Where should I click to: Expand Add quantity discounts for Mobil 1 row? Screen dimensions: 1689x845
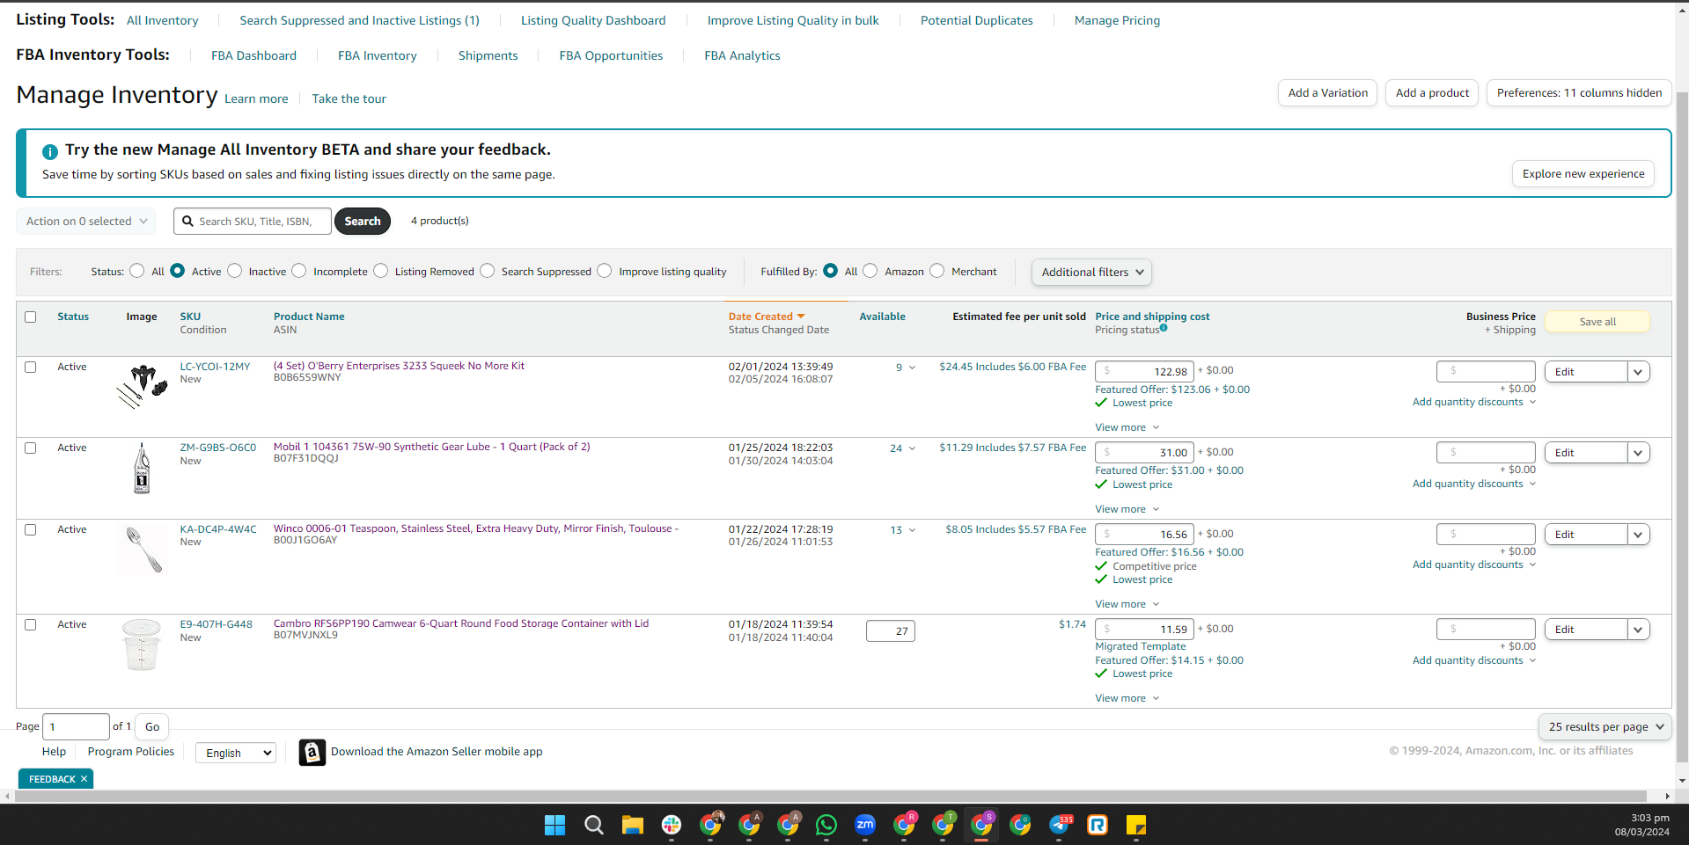click(1474, 484)
